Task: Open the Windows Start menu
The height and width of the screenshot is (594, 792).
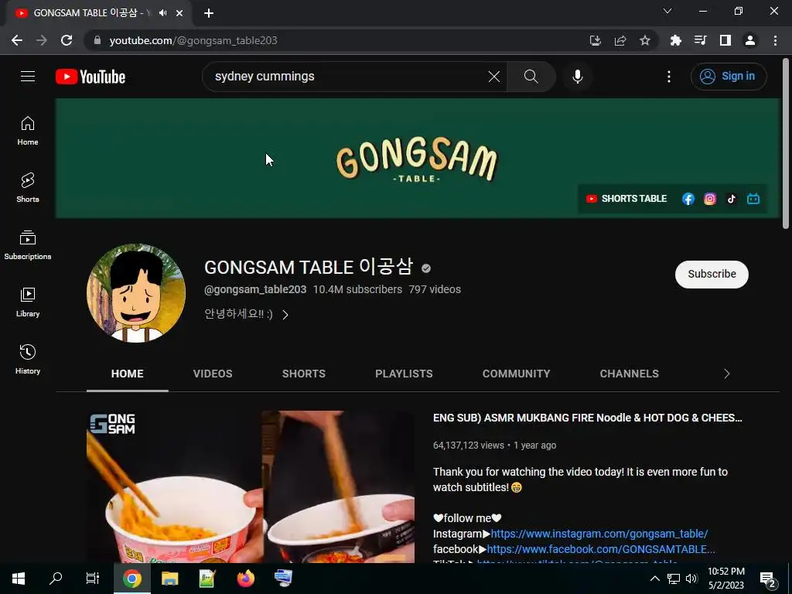Action: 19,579
